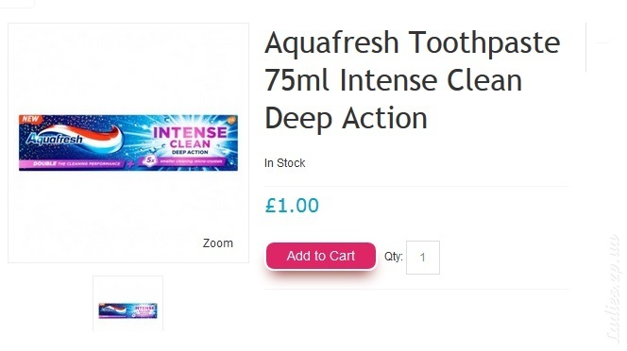
Task: Click the Aquafresh Toothpaste product title
Action: tap(413, 80)
